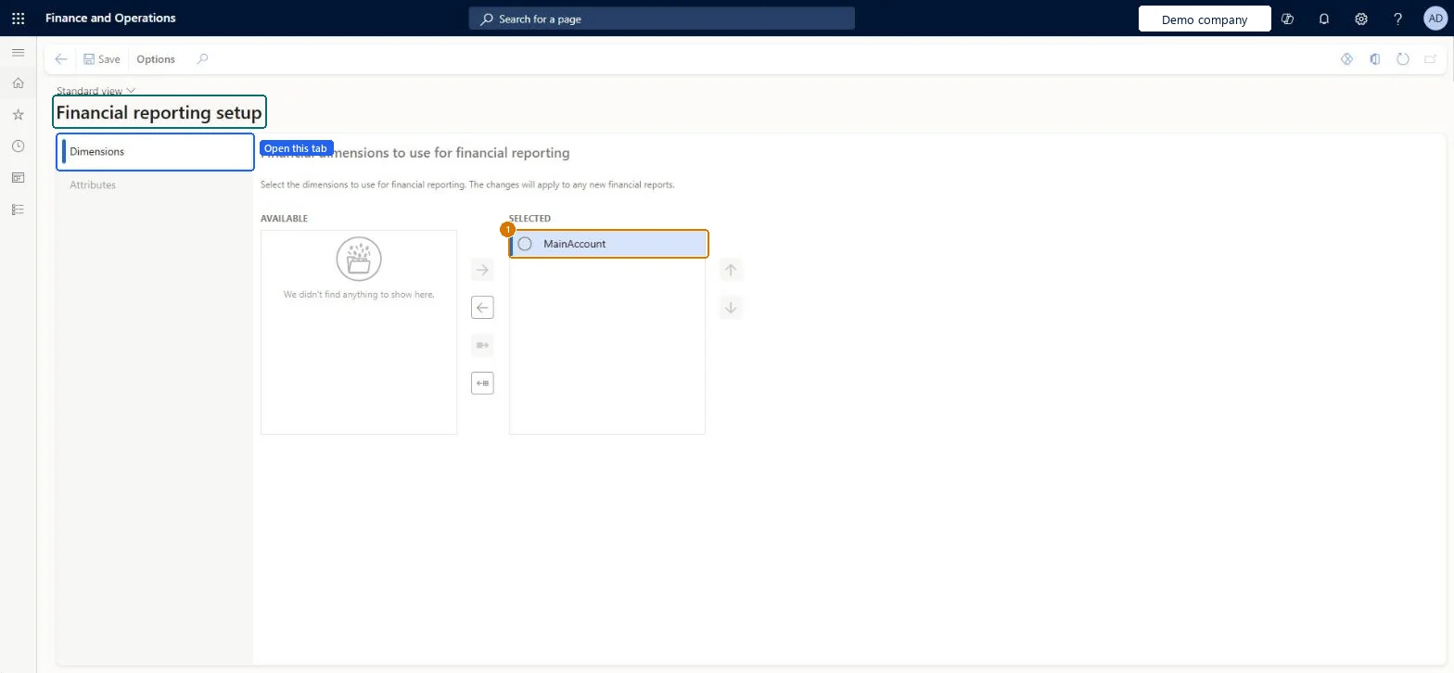Click the move up arrow button
The image size is (1454, 673).
731,271
